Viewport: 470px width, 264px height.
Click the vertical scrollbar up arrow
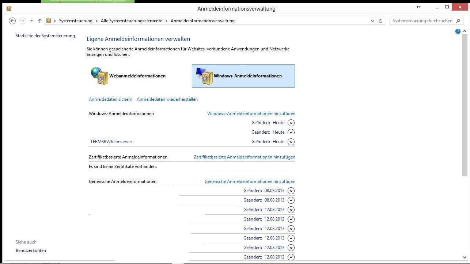(465, 31)
